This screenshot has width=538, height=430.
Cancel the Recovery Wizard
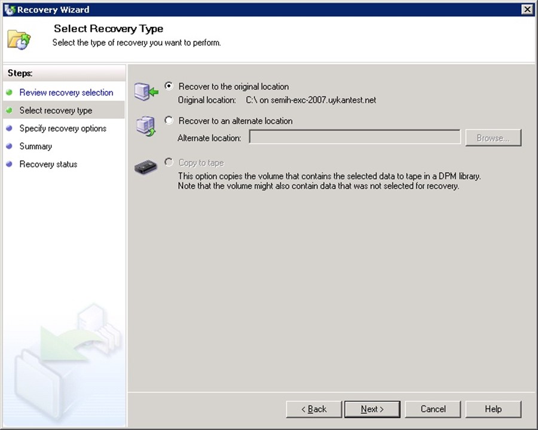point(433,409)
